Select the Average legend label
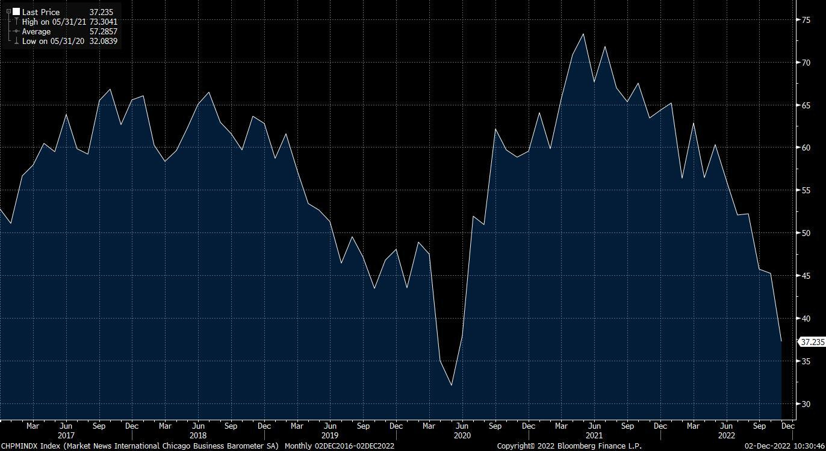This screenshot has height=451, width=826. click(x=37, y=31)
